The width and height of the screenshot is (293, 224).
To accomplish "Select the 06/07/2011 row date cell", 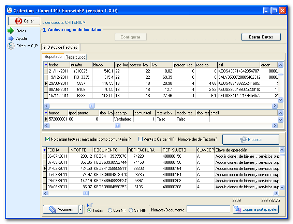I will pyautogui.click(x=57, y=156).
